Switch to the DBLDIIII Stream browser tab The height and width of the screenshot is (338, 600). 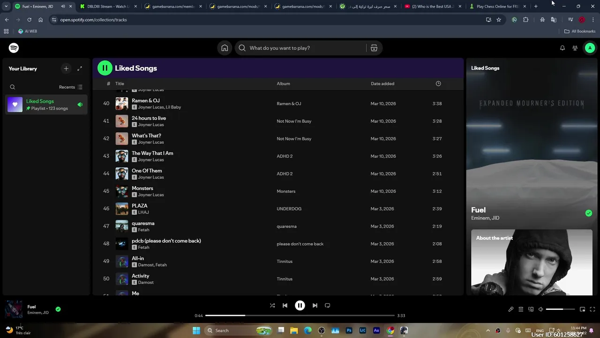(x=108, y=7)
